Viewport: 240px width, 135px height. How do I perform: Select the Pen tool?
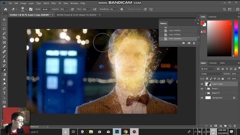tap(4, 88)
